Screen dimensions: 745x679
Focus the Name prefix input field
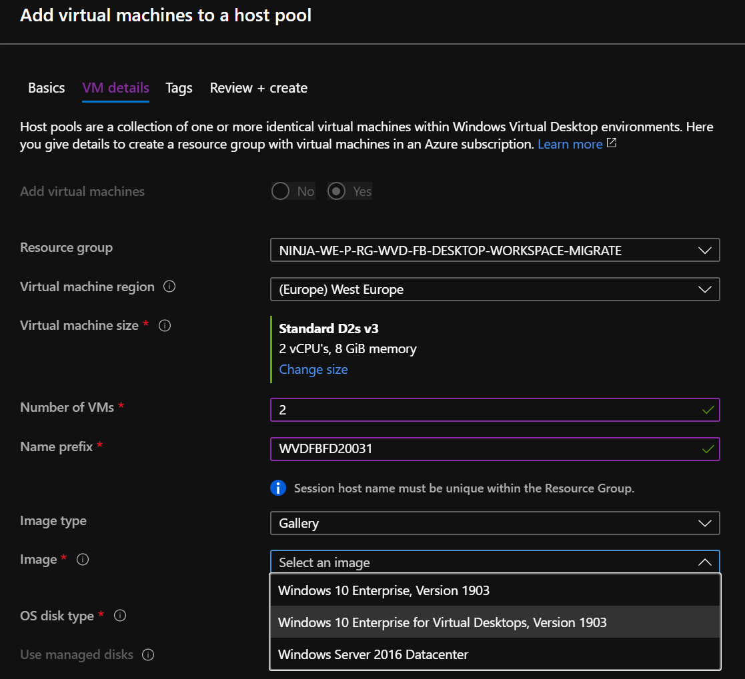click(495, 448)
